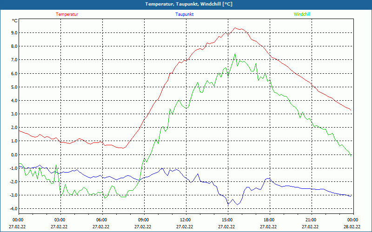The width and height of the screenshot is (372, 232).
Task: Click the "9,0" y-axis value
Action: (14, 32)
